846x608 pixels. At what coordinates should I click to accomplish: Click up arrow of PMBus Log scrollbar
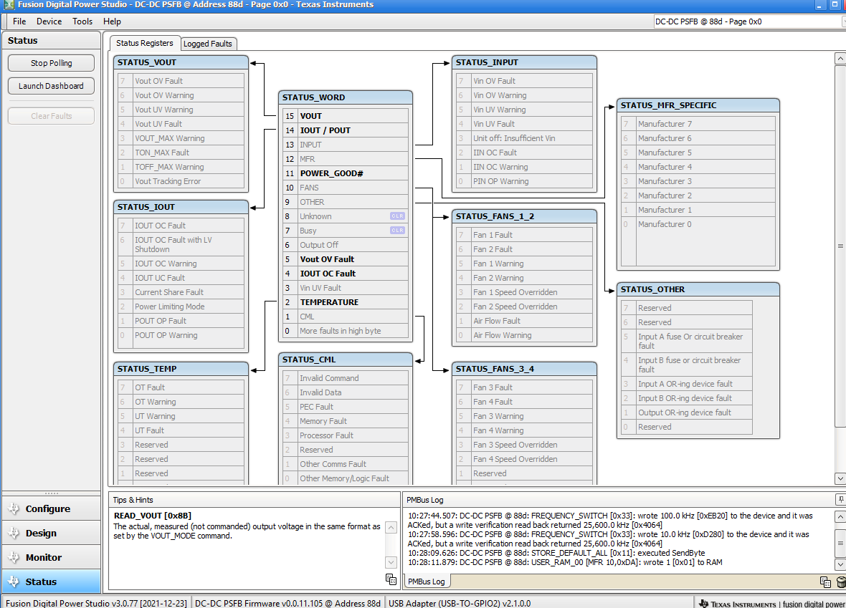point(840,517)
